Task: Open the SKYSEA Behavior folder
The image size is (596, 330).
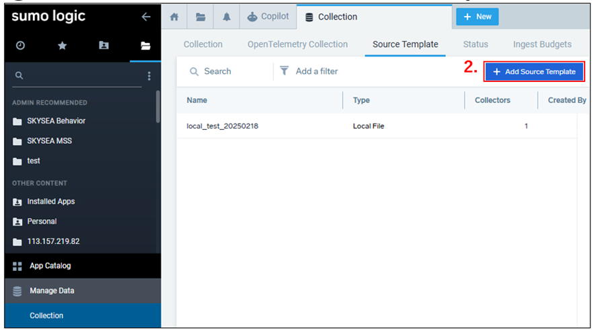Action: pos(56,121)
